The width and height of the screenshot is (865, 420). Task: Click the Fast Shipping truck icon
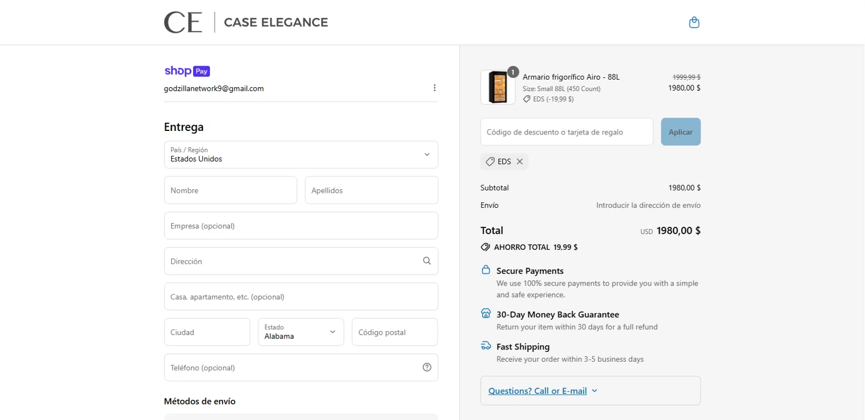coord(486,346)
